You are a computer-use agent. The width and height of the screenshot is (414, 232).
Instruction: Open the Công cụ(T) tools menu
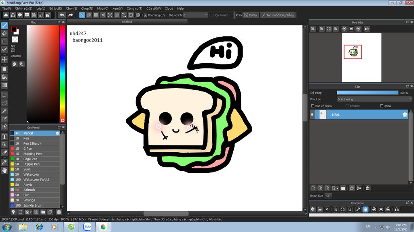tap(134, 8)
